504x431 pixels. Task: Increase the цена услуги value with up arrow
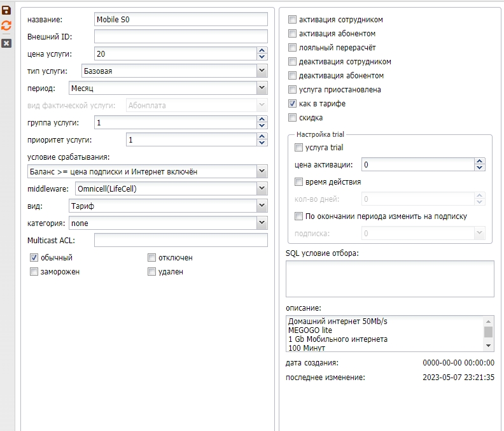(x=262, y=51)
